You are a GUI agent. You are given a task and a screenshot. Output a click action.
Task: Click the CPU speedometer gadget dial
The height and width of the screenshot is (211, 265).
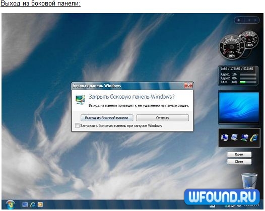[232, 47]
